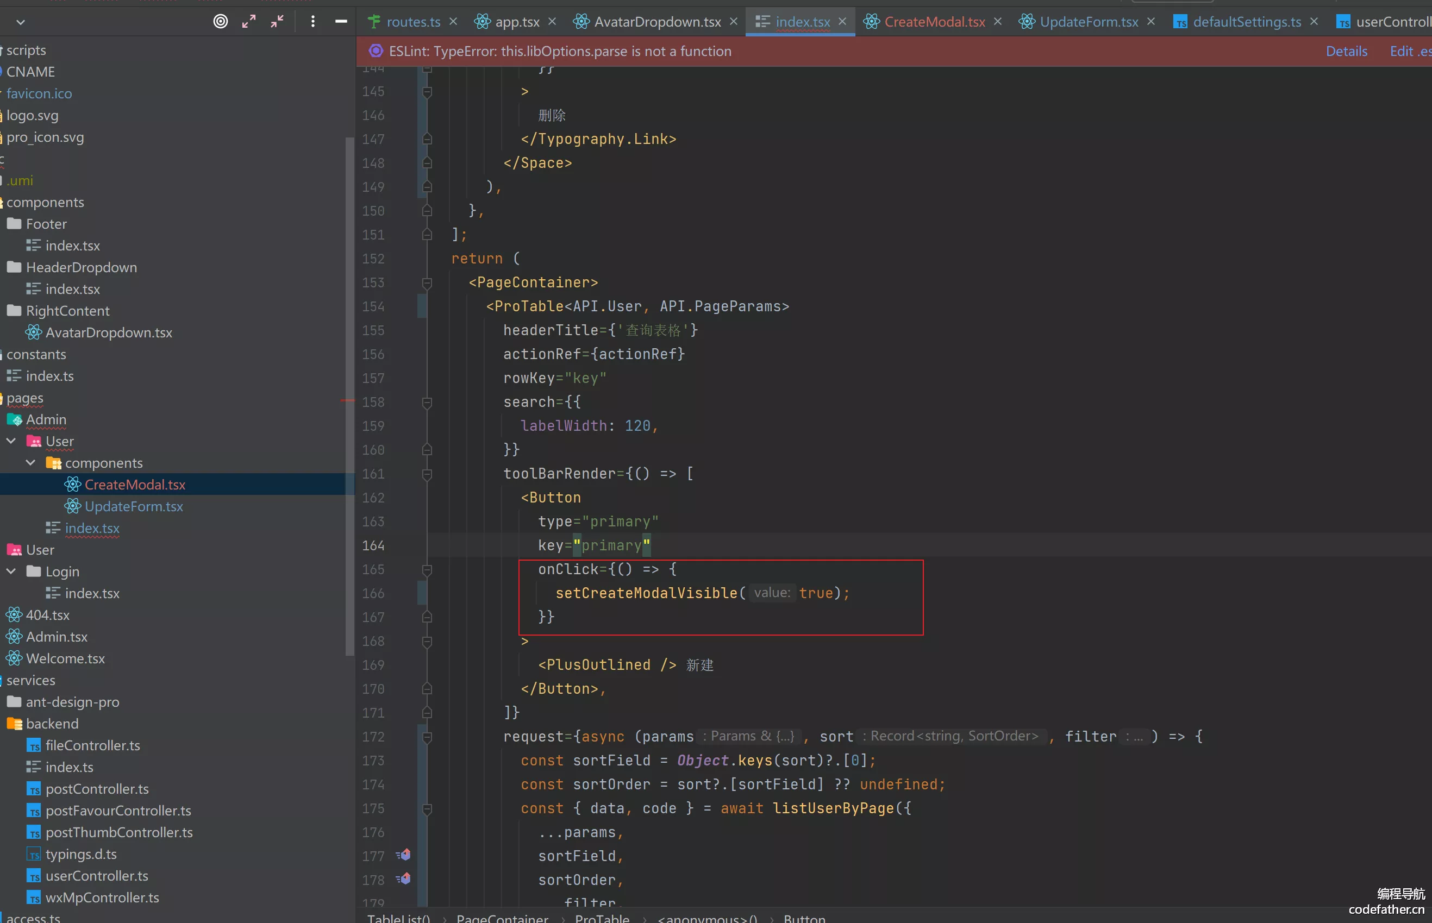The image size is (1432, 923).
Task: Hide the project panel with the minus icon
Action: pyautogui.click(x=341, y=22)
